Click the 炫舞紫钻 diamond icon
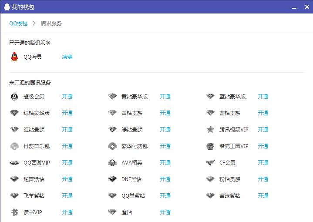Image resolution: width=313 pixels, height=222 pixels. point(14,179)
